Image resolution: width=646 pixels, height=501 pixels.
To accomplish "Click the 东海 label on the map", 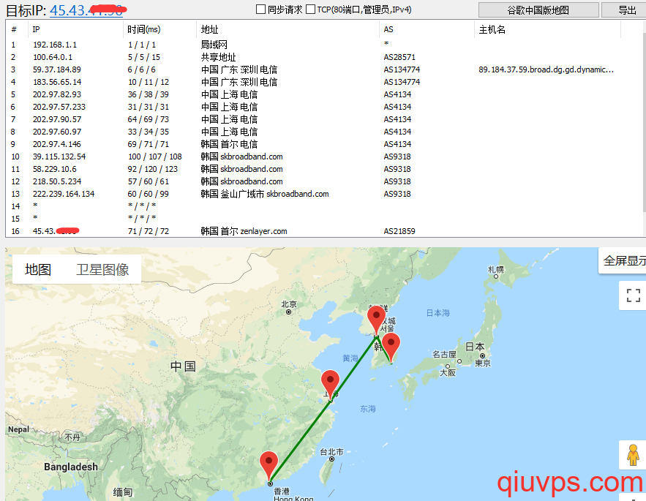I will (x=368, y=409).
